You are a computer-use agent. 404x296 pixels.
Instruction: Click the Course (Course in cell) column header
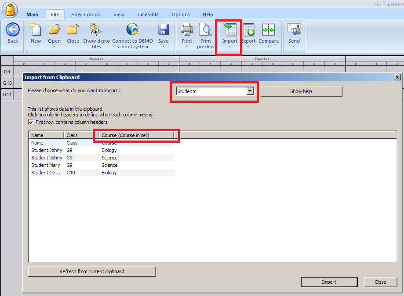click(136, 135)
